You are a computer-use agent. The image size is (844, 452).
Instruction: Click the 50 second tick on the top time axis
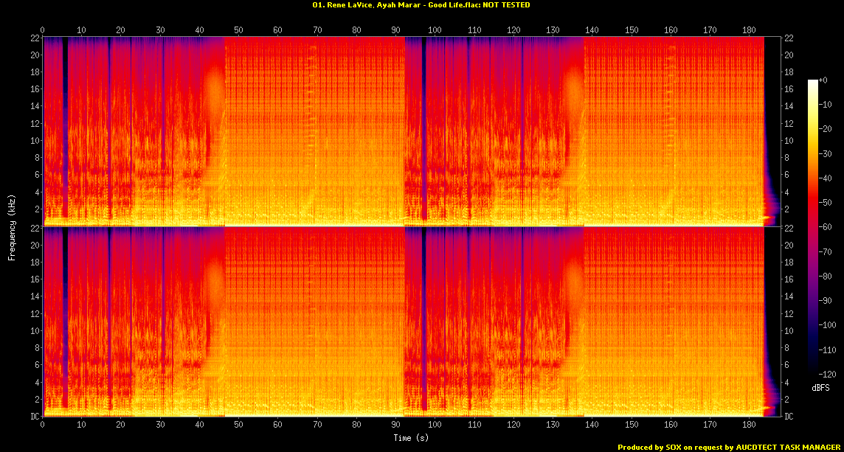point(238,30)
